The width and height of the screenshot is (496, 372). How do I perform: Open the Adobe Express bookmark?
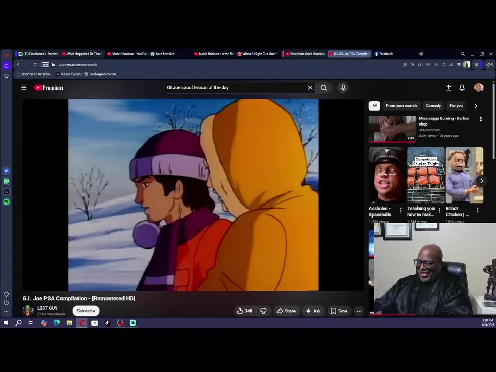click(69, 74)
